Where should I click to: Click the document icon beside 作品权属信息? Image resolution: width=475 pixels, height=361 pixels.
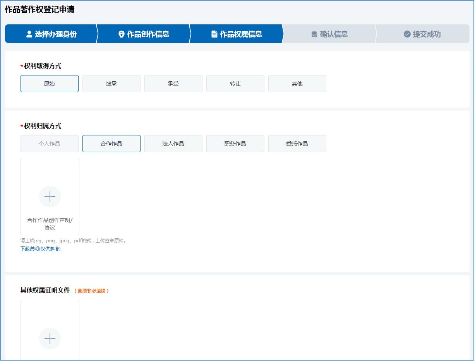tap(214, 34)
